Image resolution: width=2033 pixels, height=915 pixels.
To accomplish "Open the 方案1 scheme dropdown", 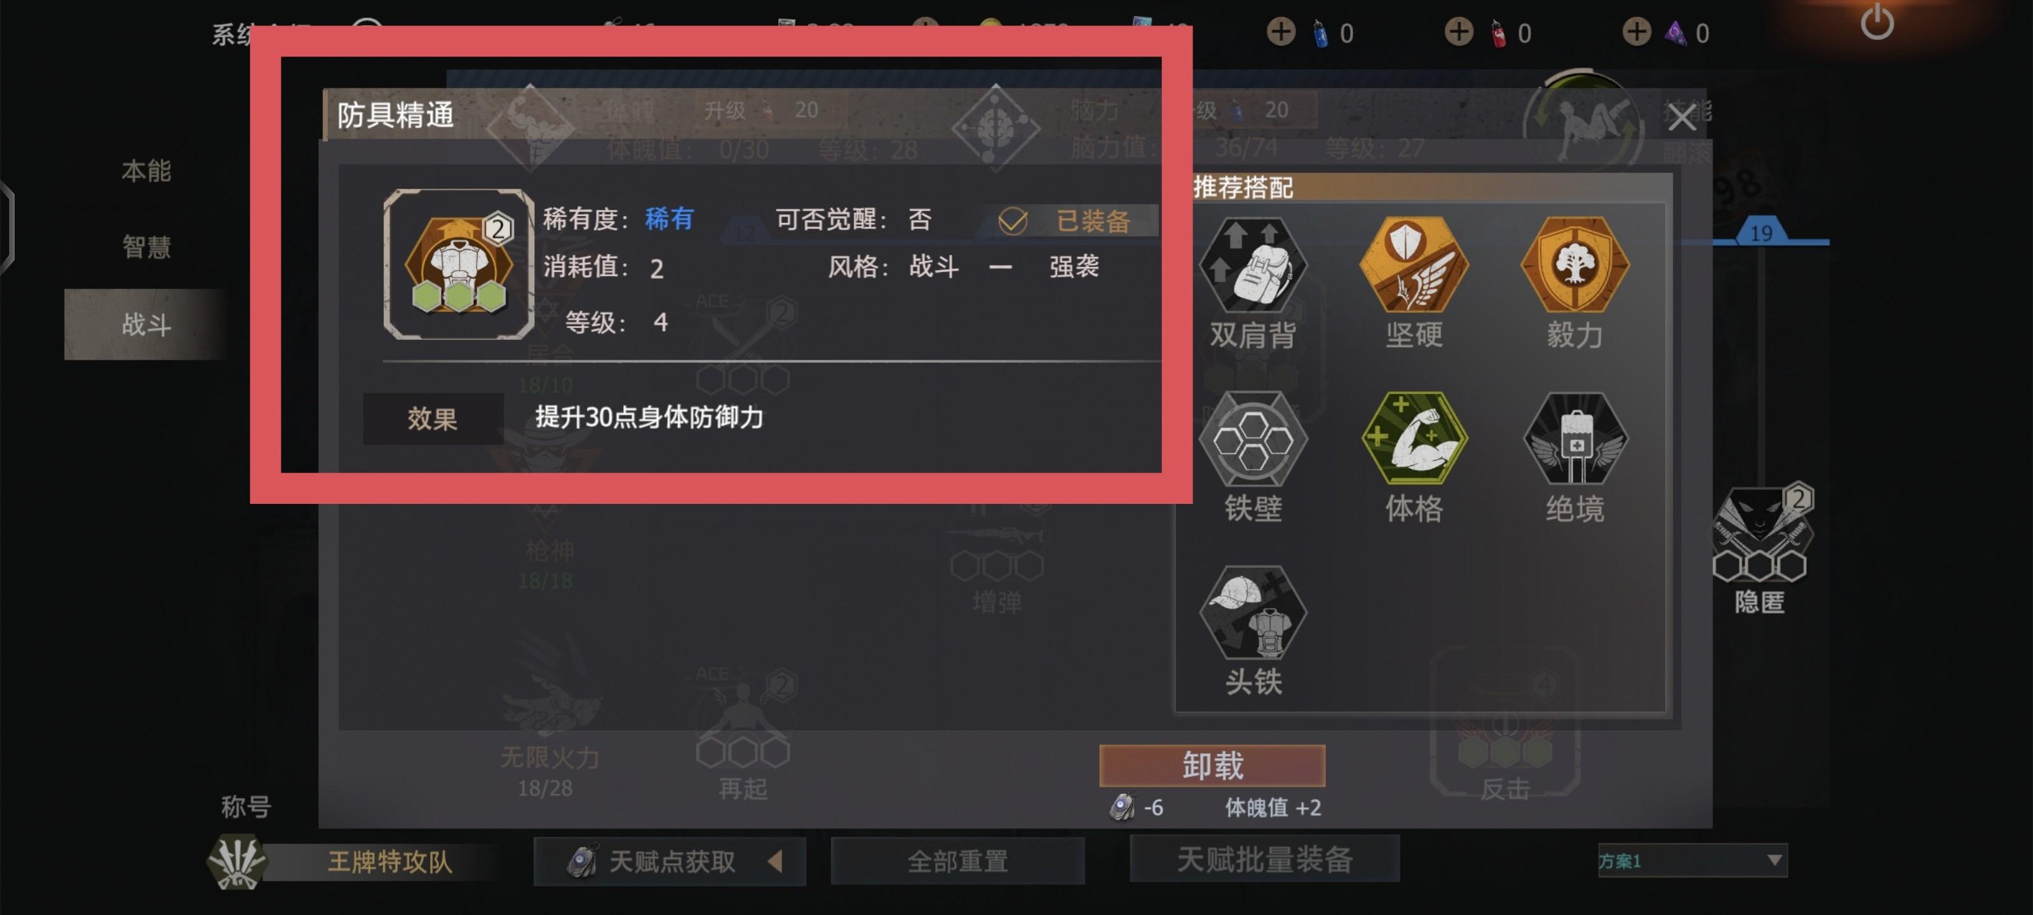I will 1692,860.
